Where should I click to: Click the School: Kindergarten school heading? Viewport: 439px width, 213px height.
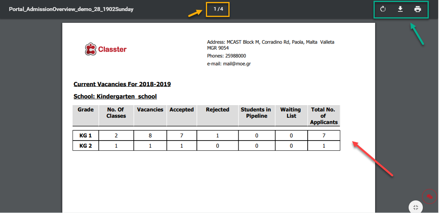[x=115, y=96]
